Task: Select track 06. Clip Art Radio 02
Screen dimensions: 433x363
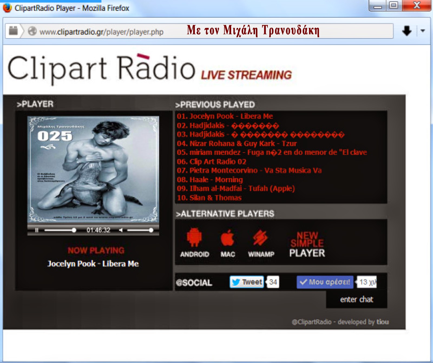Action: pyautogui.click(x=212, y=161)
